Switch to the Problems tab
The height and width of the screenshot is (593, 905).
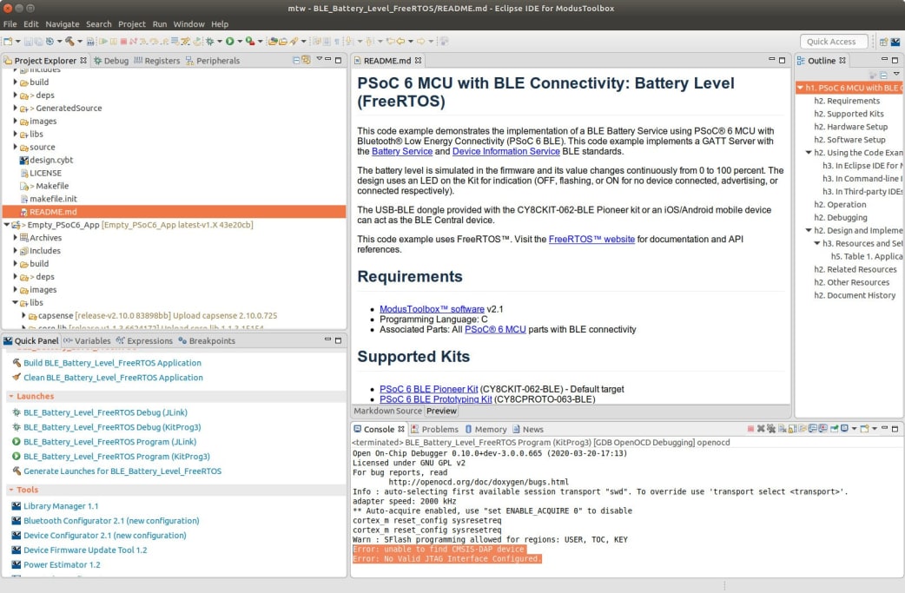[x=434, y=429]
